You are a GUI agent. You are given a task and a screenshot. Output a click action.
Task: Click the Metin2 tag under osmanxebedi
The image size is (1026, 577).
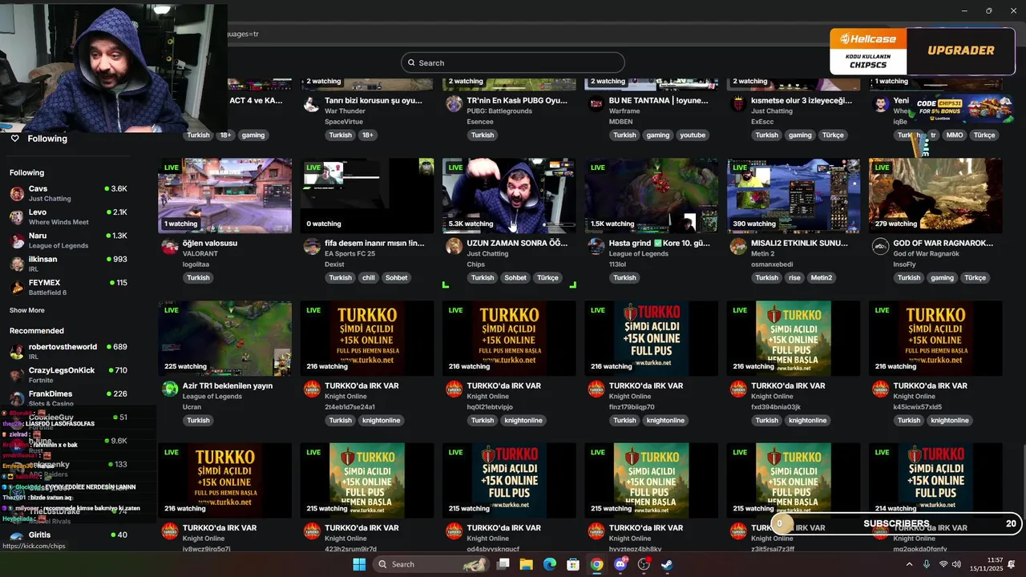click(822, 278)
